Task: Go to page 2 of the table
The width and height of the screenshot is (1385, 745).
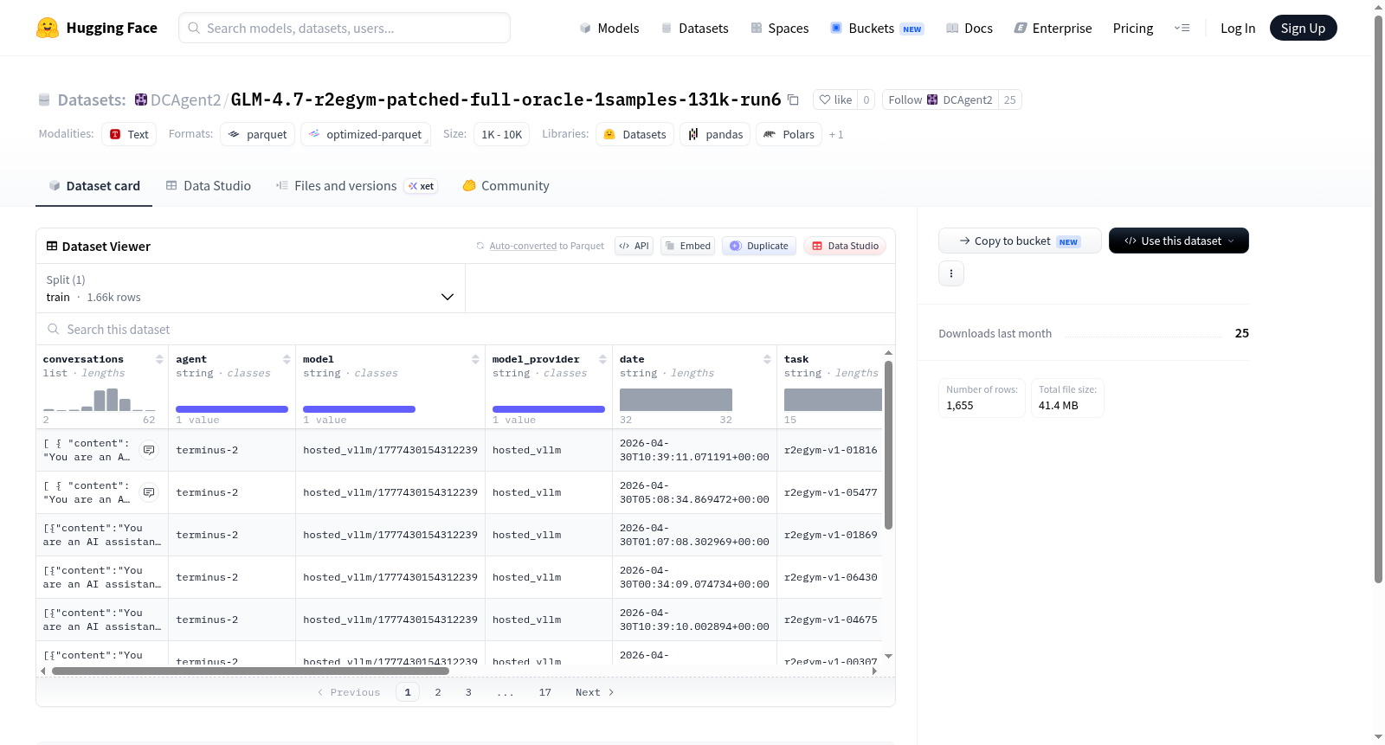Action: (x=438, y=692)
